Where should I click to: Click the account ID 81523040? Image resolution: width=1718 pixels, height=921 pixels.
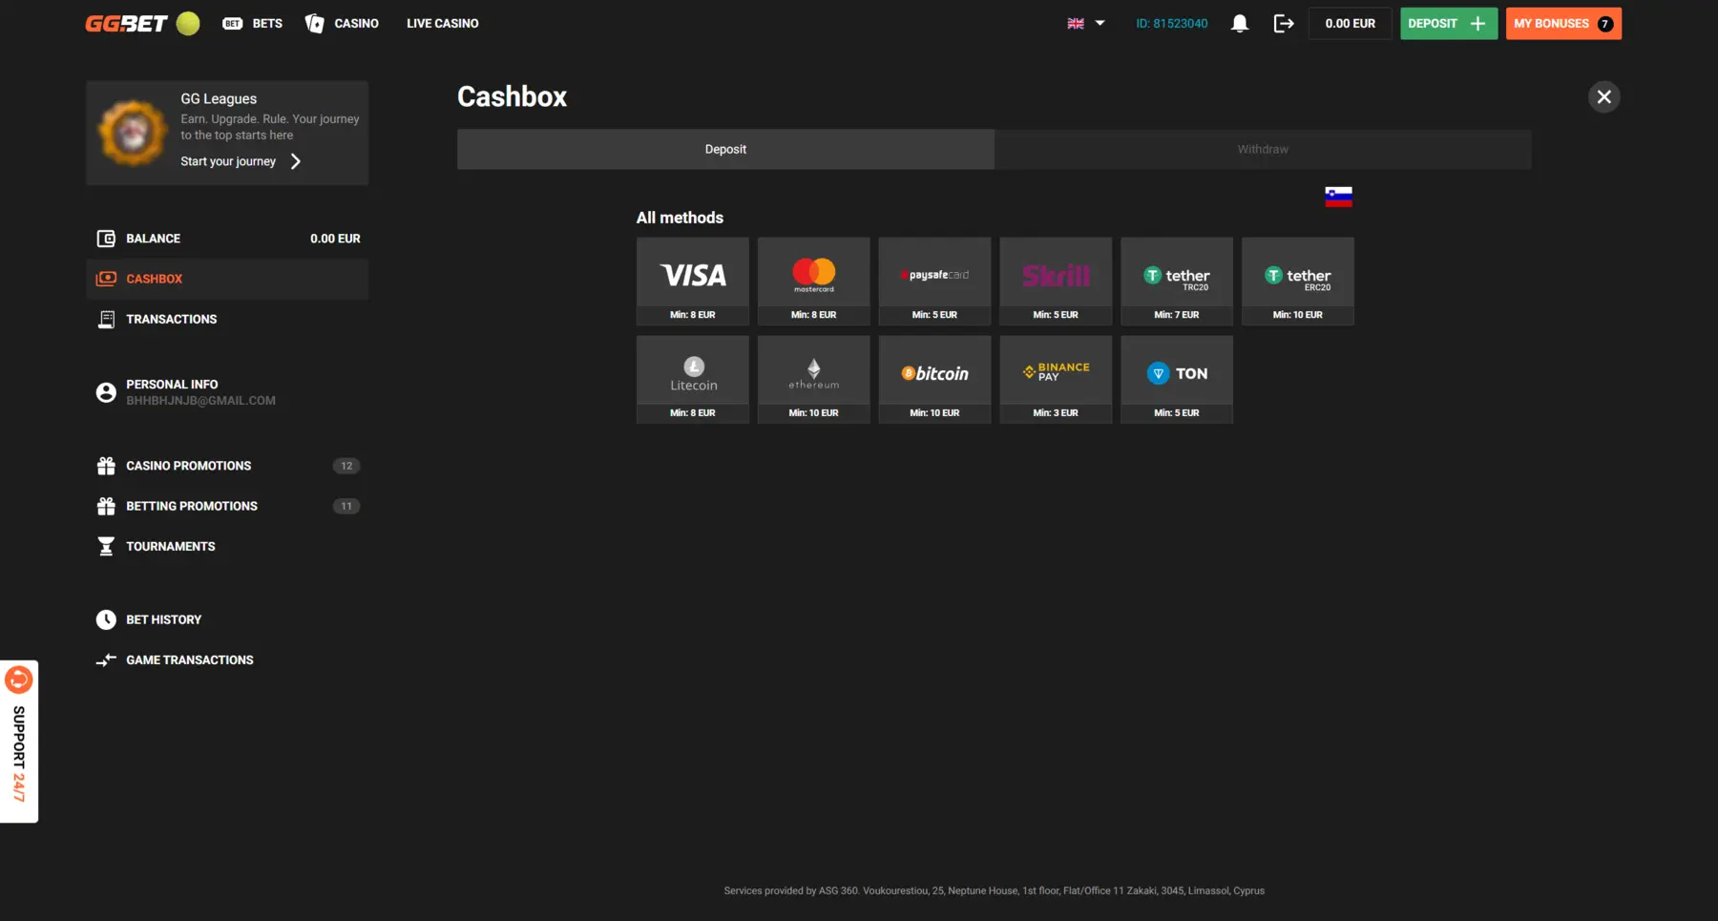[x=1171, y=24]
